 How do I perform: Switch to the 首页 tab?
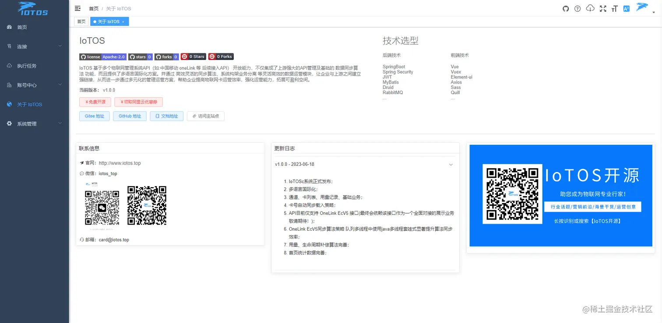click(81, 21)
